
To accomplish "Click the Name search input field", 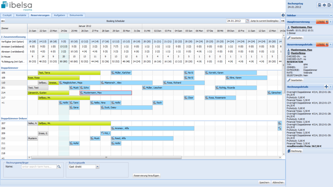I will click(39, 167).
